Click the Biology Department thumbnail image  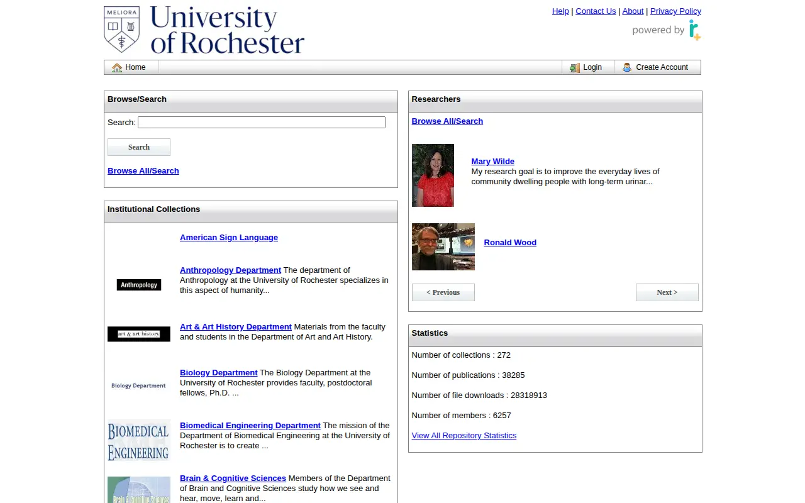pyautogui.click(x=139, y=385)
